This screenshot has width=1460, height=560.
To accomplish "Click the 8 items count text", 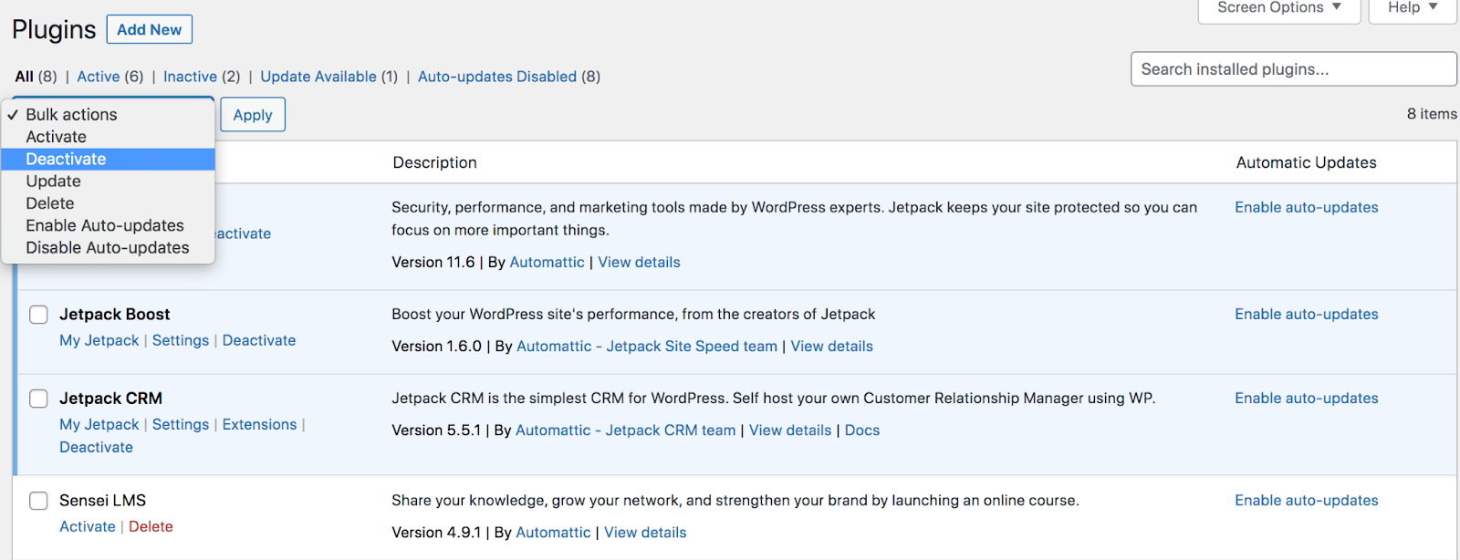I will pos(1432,114).
